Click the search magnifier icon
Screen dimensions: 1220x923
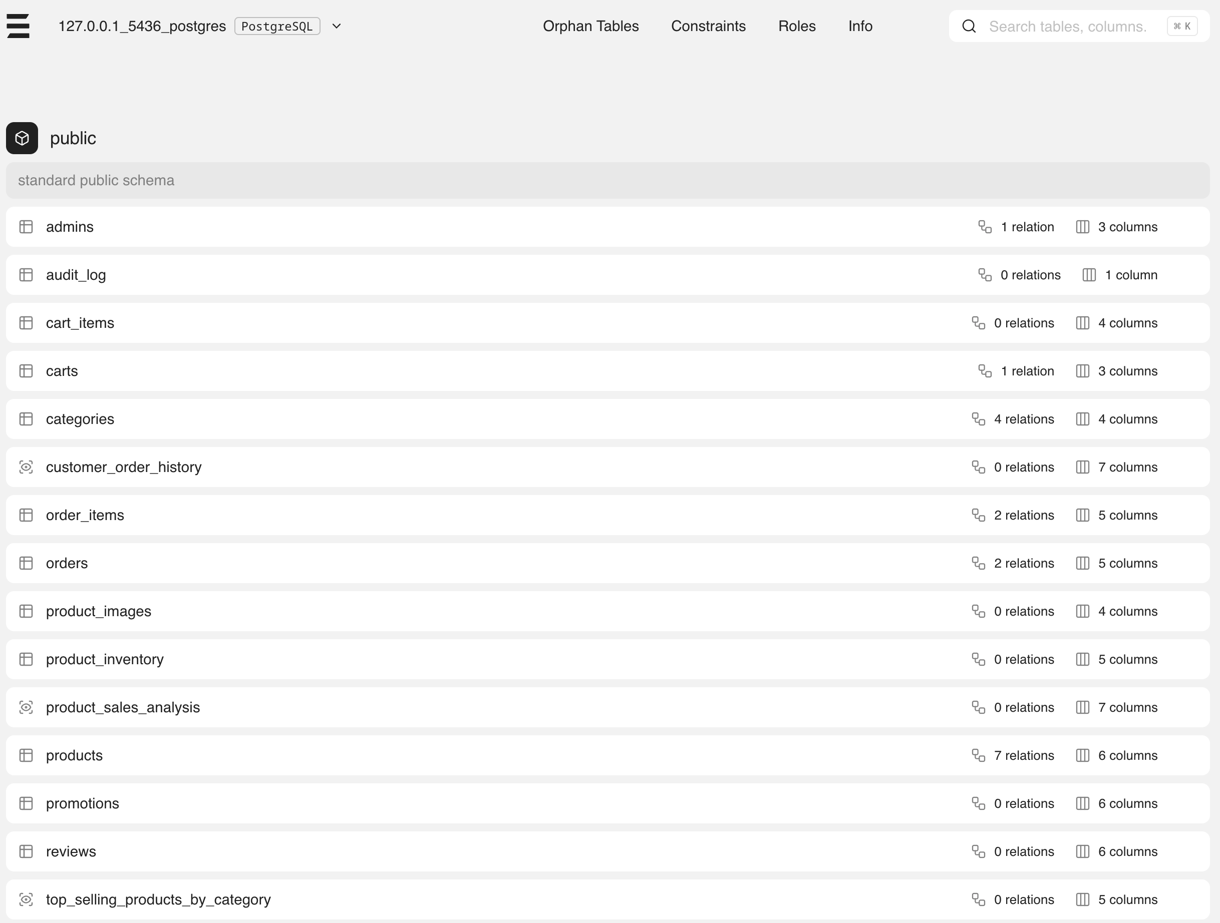[969, 26]
